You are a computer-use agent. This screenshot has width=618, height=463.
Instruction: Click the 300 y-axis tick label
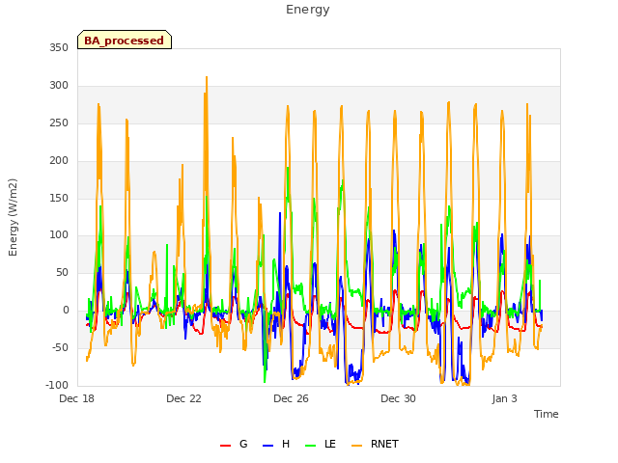(x=59, y=86)
